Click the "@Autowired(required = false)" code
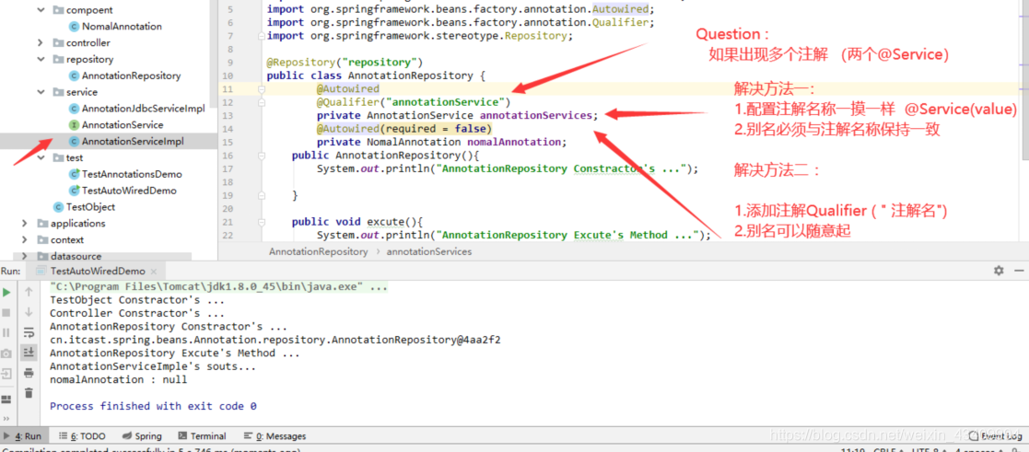 404,129
